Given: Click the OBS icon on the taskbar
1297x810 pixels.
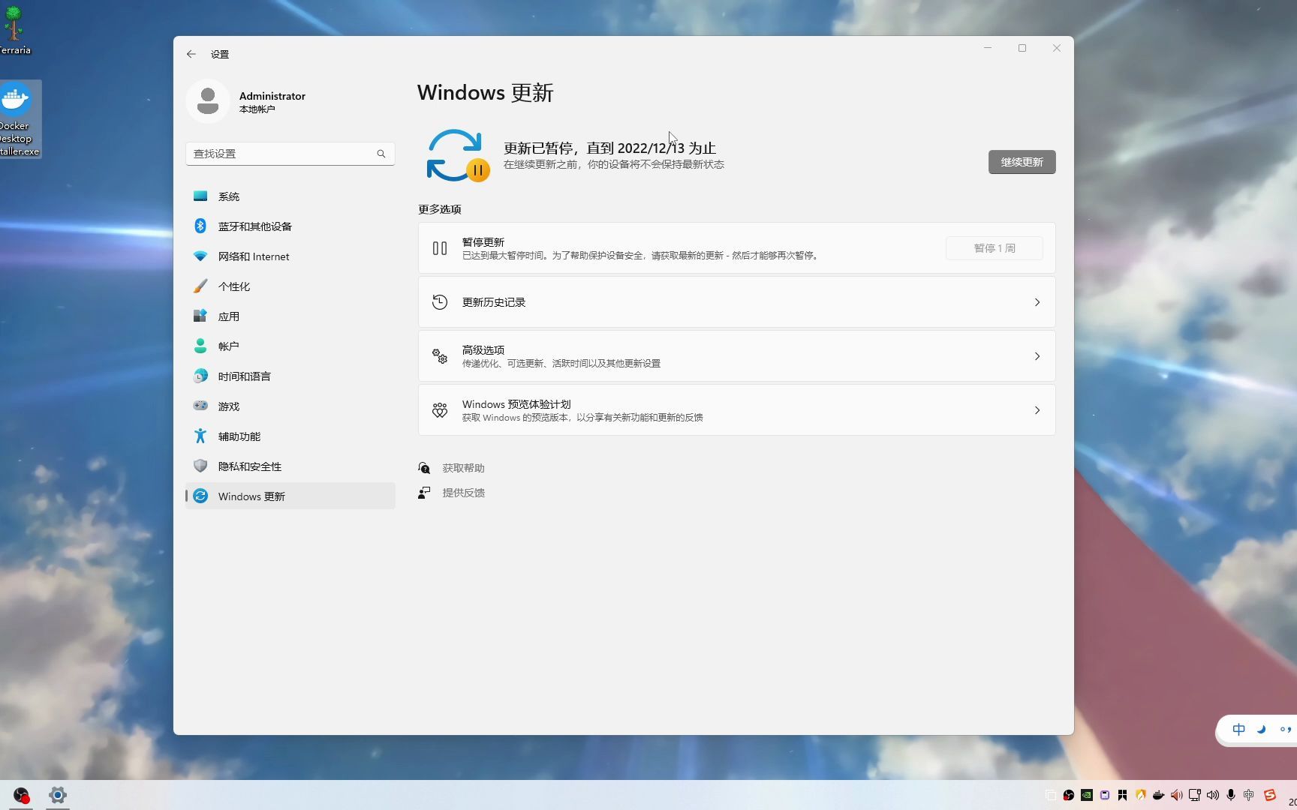Looking at the screenshot, I should (22, 795).
